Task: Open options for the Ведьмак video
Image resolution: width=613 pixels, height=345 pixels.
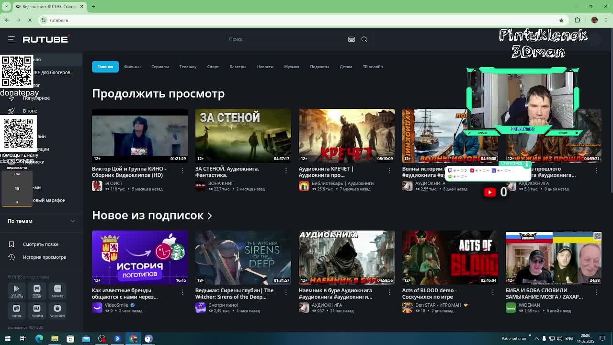Action: [x=286, y=292]
